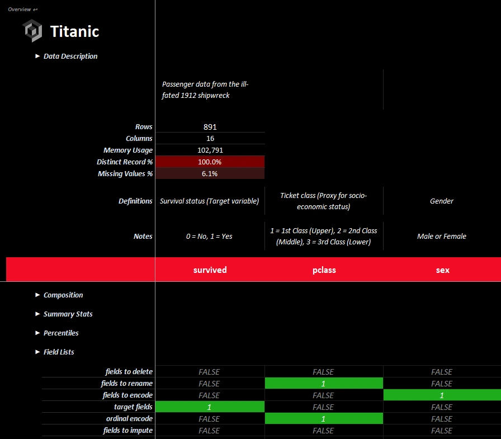Expand the Field Lists section
Viewport: 501px width, 439px height.
(x=55, y=352)
